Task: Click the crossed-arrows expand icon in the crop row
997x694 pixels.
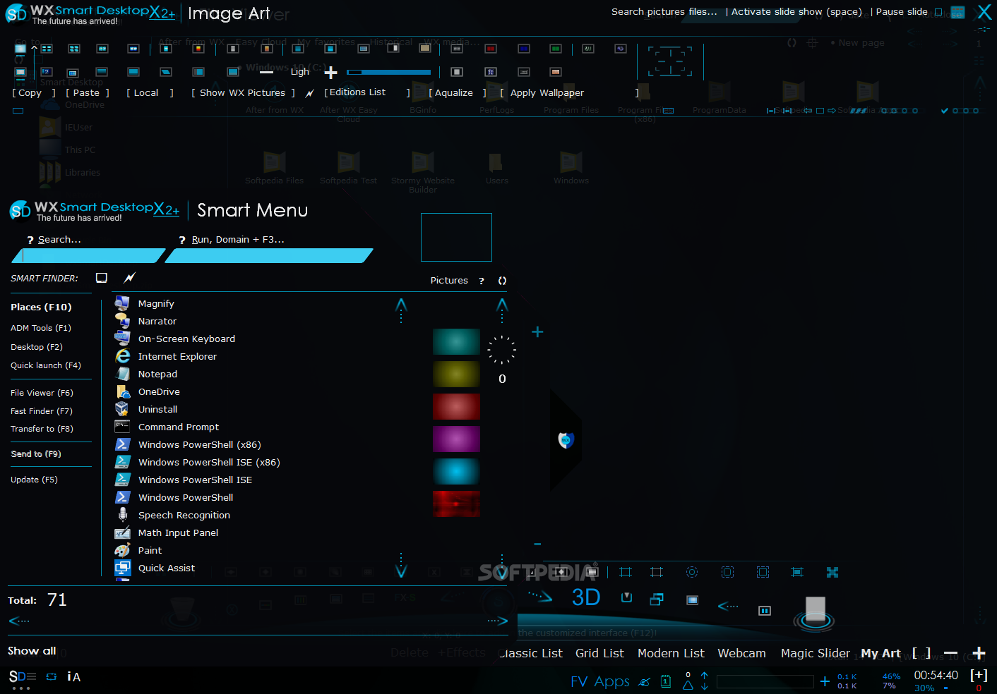Action: [832, 572]
